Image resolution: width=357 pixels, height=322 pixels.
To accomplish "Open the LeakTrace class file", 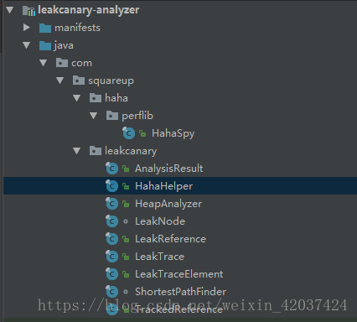I will pos(159,257).
